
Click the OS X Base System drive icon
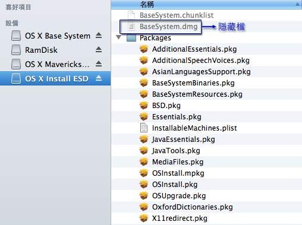click(x=16, y=36)
